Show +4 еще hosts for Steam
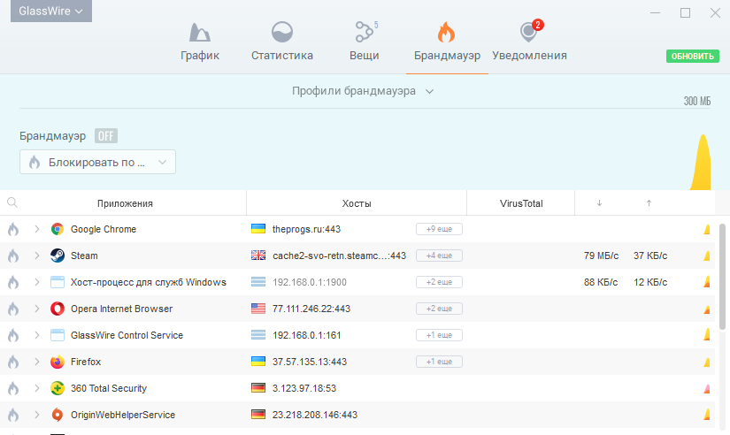This screenshot has height=435, width=730. [439, 256]
